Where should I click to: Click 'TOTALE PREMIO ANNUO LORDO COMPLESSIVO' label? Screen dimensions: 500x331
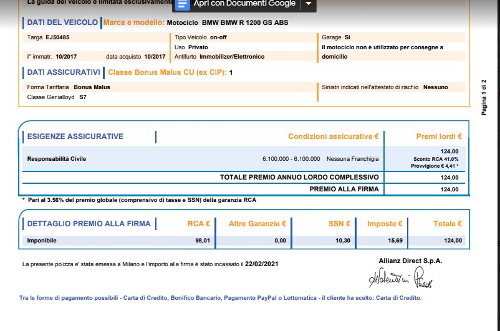tap(299, 177)
